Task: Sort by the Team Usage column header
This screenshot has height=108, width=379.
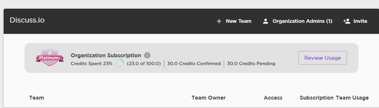Action: [352, 98]
